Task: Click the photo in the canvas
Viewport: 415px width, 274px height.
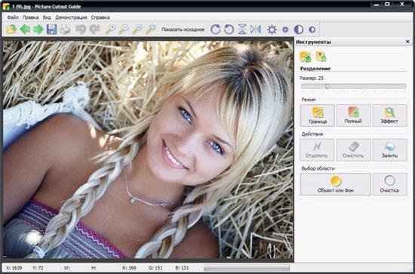Action: point(148,149)
